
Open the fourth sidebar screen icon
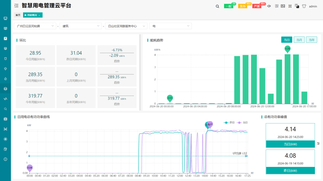coord(5,49)
